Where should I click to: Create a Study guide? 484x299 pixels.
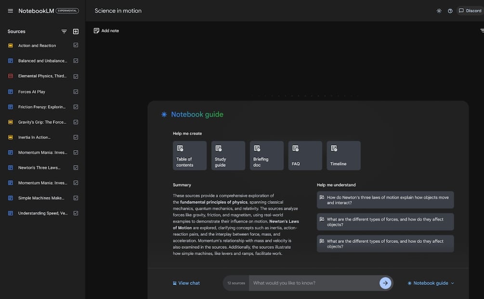[x=228, y=155]
